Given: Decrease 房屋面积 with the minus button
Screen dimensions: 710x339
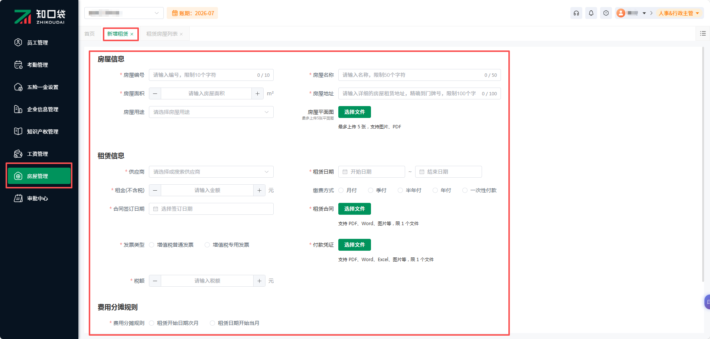Looking at the screenshot, I should (155, 93).
